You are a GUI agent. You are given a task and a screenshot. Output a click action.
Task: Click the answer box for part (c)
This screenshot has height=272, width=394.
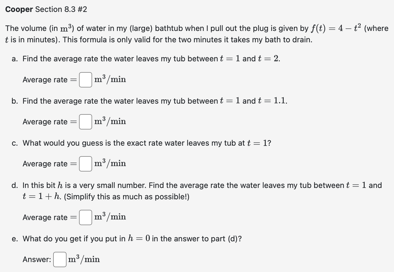click(85, 164)
